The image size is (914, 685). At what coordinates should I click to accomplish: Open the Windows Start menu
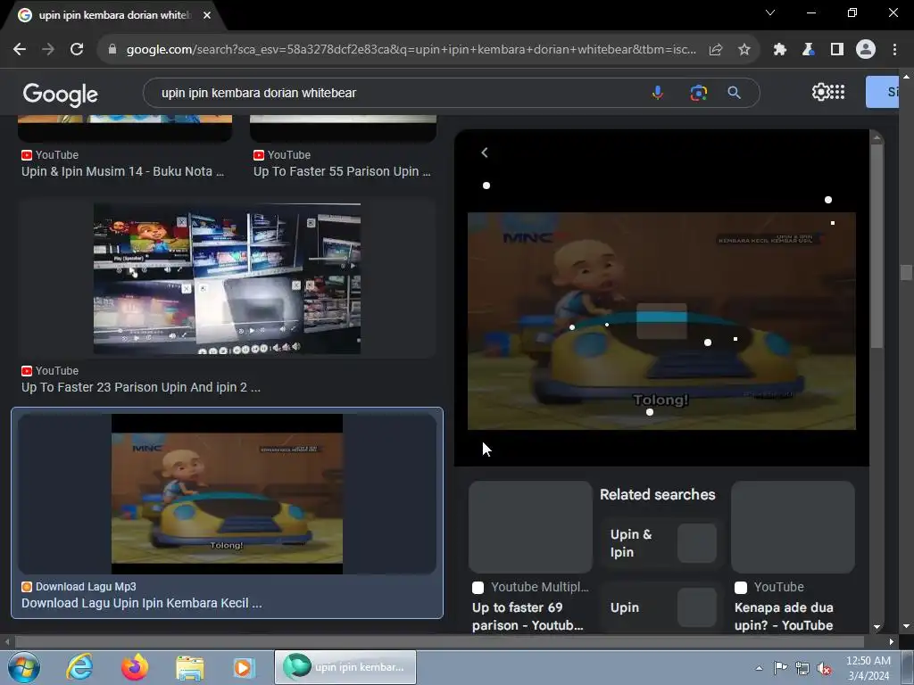tap(24, 667)
